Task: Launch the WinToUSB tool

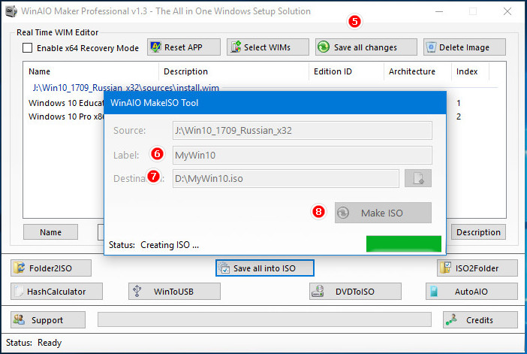Action: coord(174,292)
